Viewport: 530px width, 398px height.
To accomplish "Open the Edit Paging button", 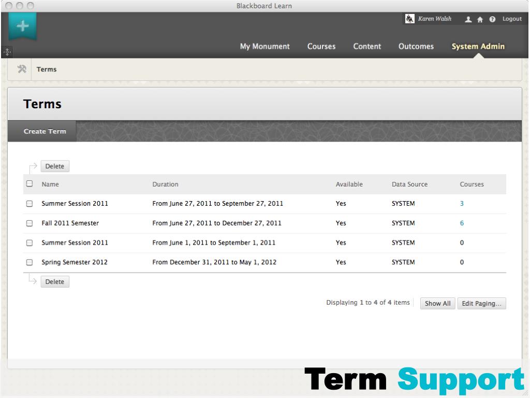I will click(481, 303).
